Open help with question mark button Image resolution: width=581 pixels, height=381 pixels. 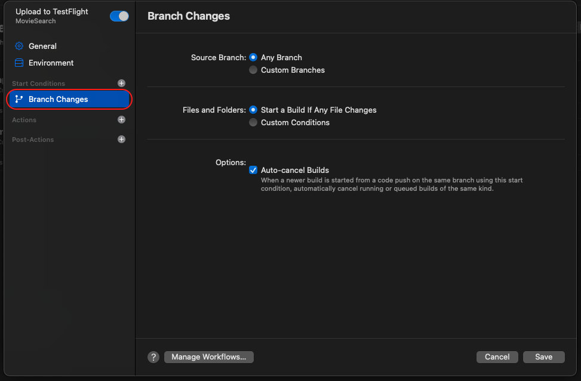tap(153, 357)
